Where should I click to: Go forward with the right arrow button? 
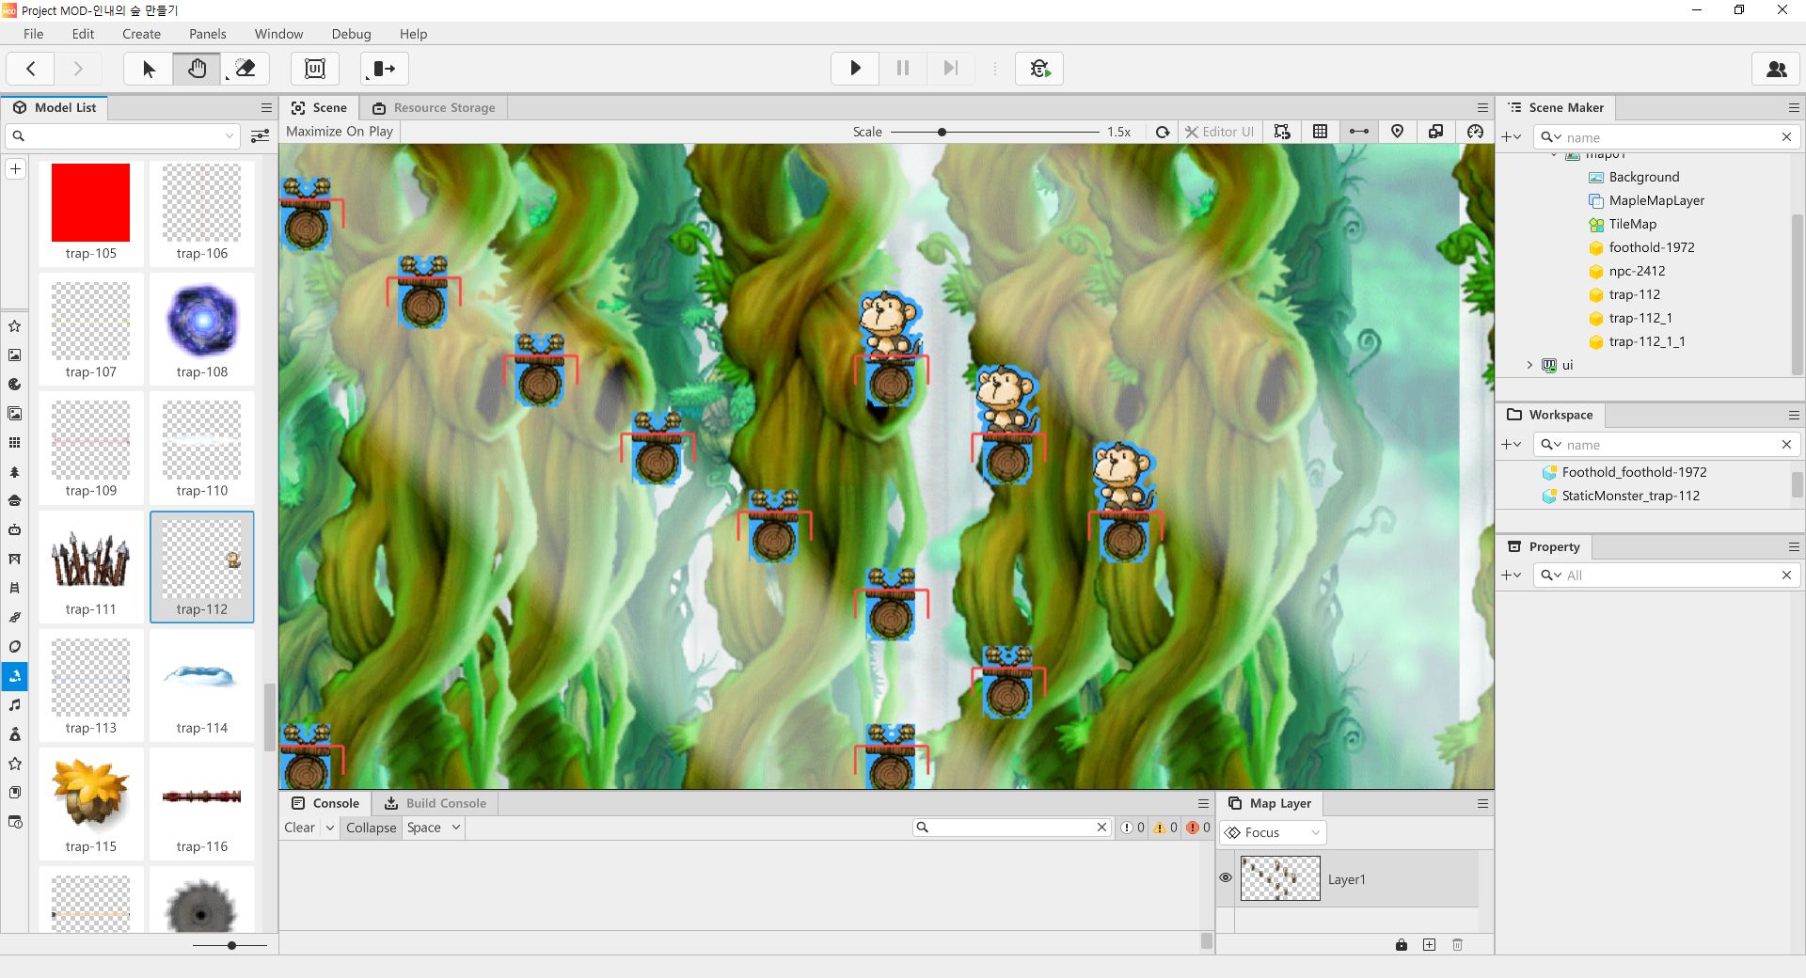click(x=78, y=69)
